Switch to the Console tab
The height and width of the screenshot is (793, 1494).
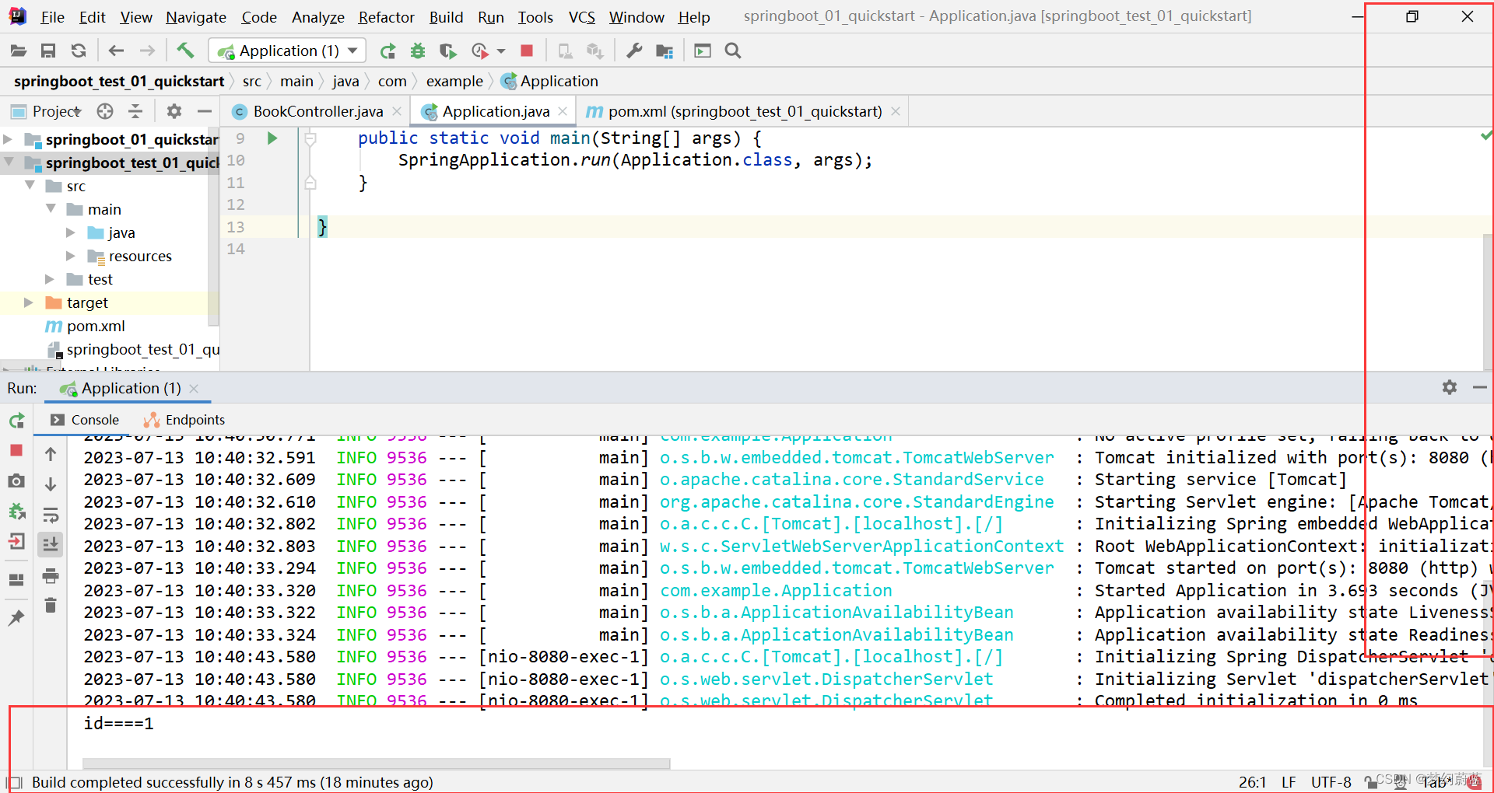pos(85,420)
